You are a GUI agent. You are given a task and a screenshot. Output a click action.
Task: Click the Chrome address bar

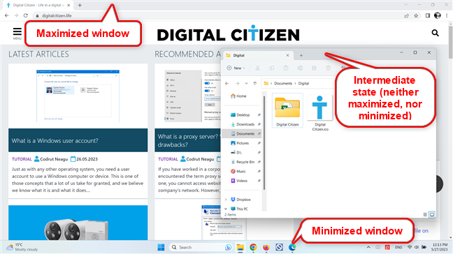pos(217,15)
